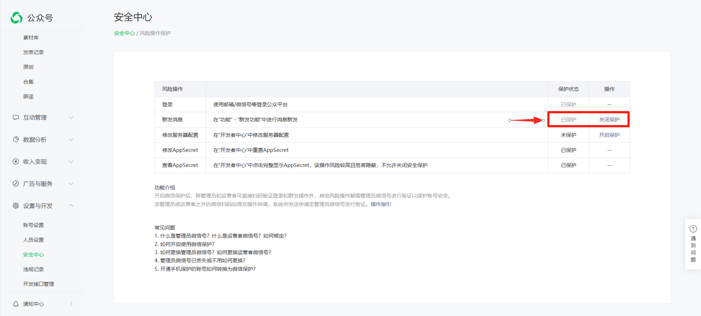Expand the 互动管理 chevron
The image size is (701, 316).
[71, 118]
